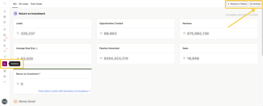The height and width of the screenshot is (106, 263).
Task: Click the Opportunities Created card title
Action: click(111, 23)
